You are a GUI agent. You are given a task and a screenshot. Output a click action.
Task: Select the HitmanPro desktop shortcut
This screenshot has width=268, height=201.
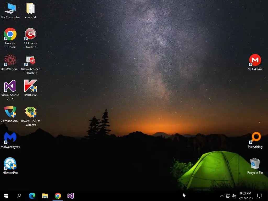(10, 166)
